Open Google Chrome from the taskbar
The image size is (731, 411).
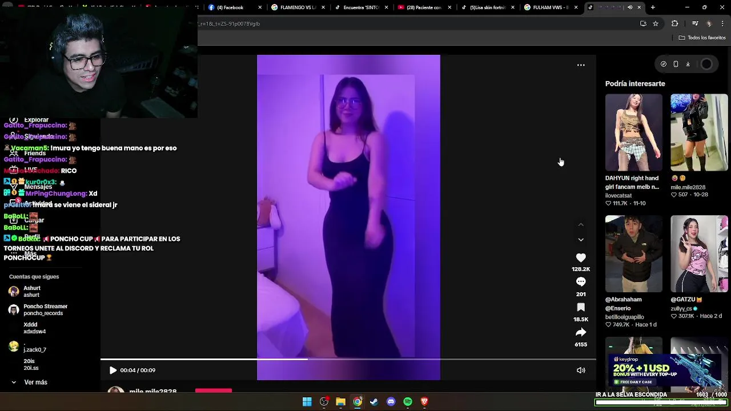click(x=358, y=402)
